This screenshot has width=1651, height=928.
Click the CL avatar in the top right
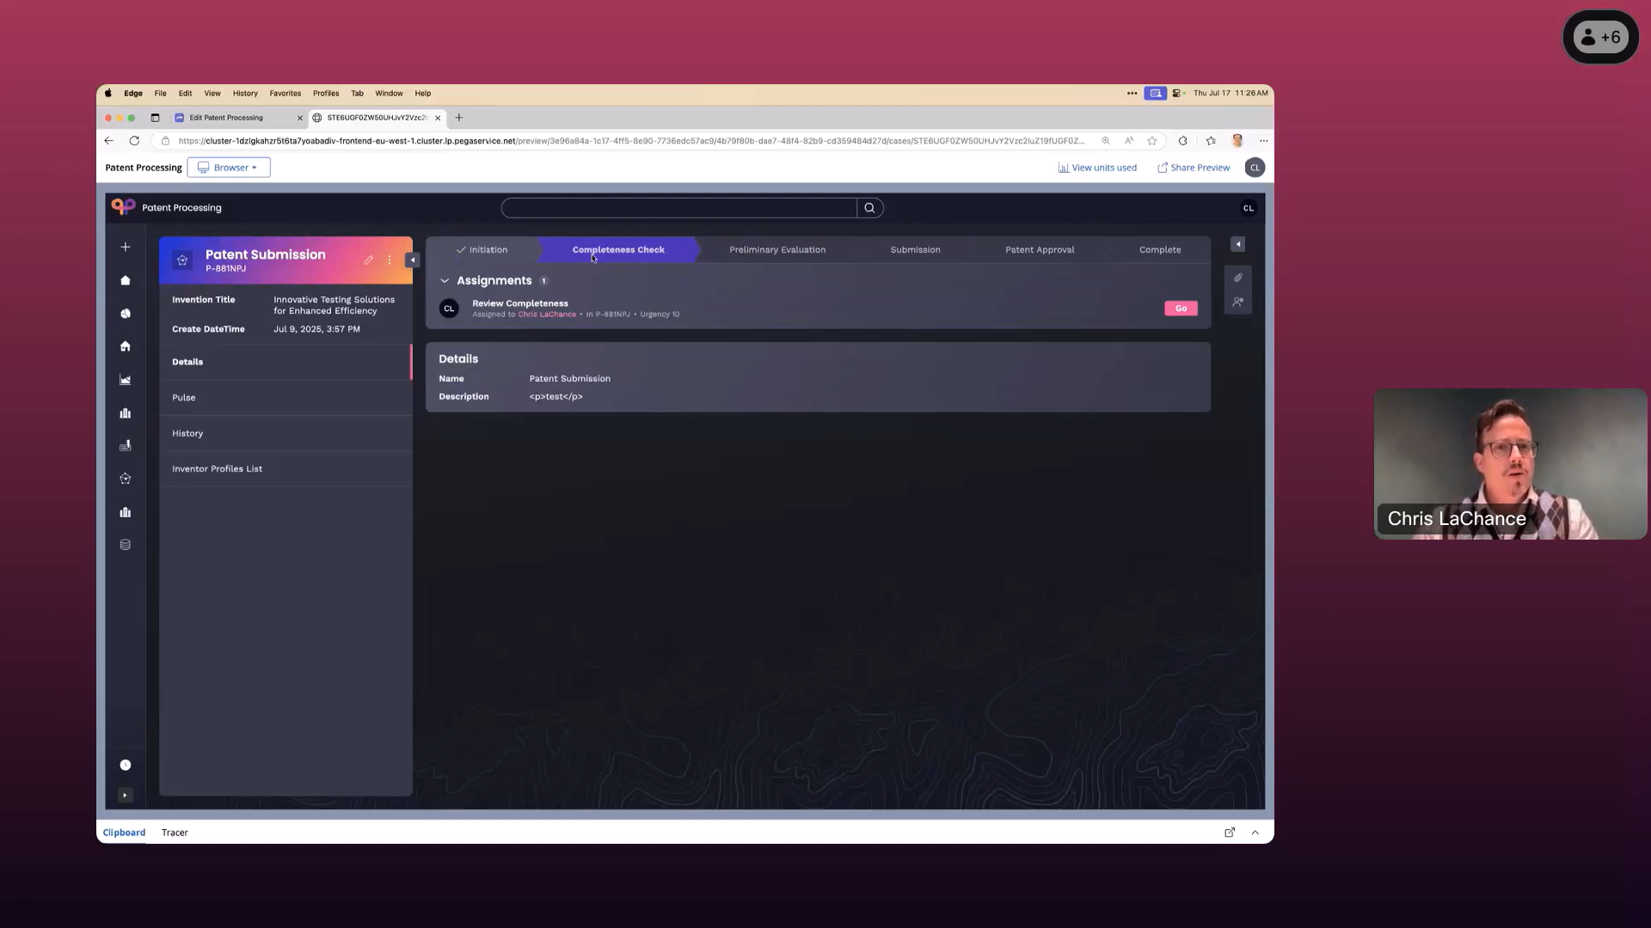point(1255,167)
